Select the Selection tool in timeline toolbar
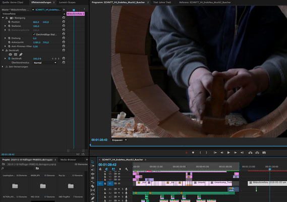 coord(92,162)
